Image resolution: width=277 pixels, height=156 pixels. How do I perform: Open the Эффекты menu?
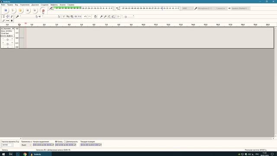click(x=54, y=5)
